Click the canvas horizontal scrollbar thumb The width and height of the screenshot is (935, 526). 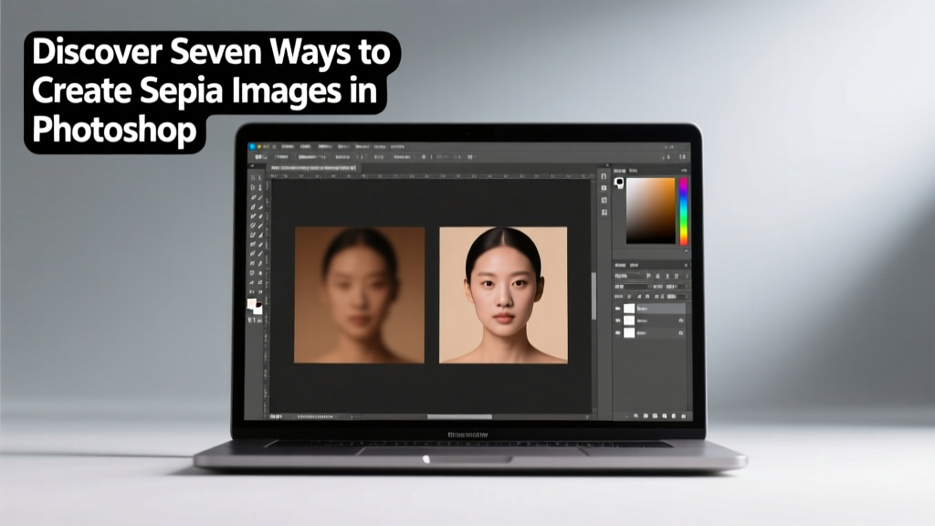(x=459, y=416)
